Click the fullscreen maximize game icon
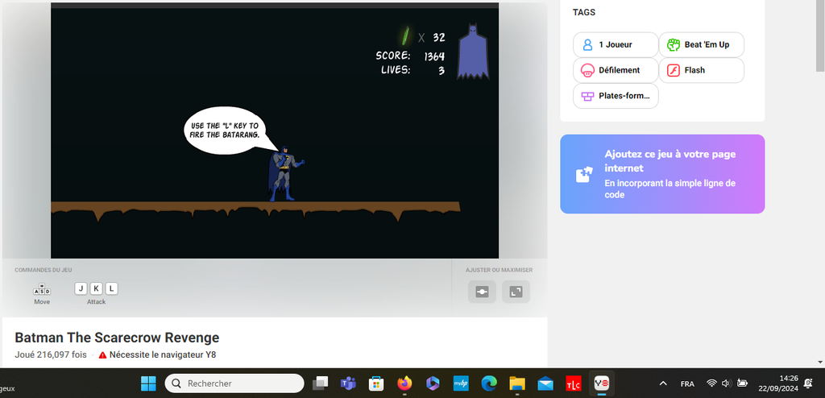Image resolution: width=825 pixels, height=398 pixels. [516, 292]
